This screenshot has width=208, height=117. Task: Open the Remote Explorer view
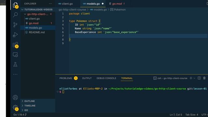click(15, 55)
